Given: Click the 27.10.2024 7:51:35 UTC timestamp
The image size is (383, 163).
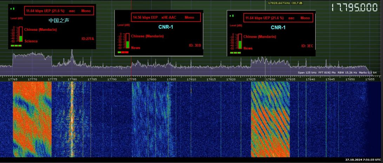Looking at the screenshot, I should pyautogui.click(x=363, y=160).
